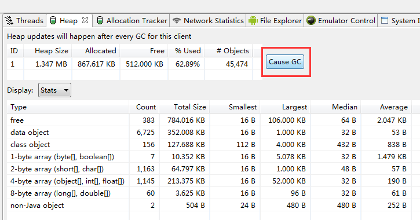Click the Heap tab cylinder icon

click(53, 21)
